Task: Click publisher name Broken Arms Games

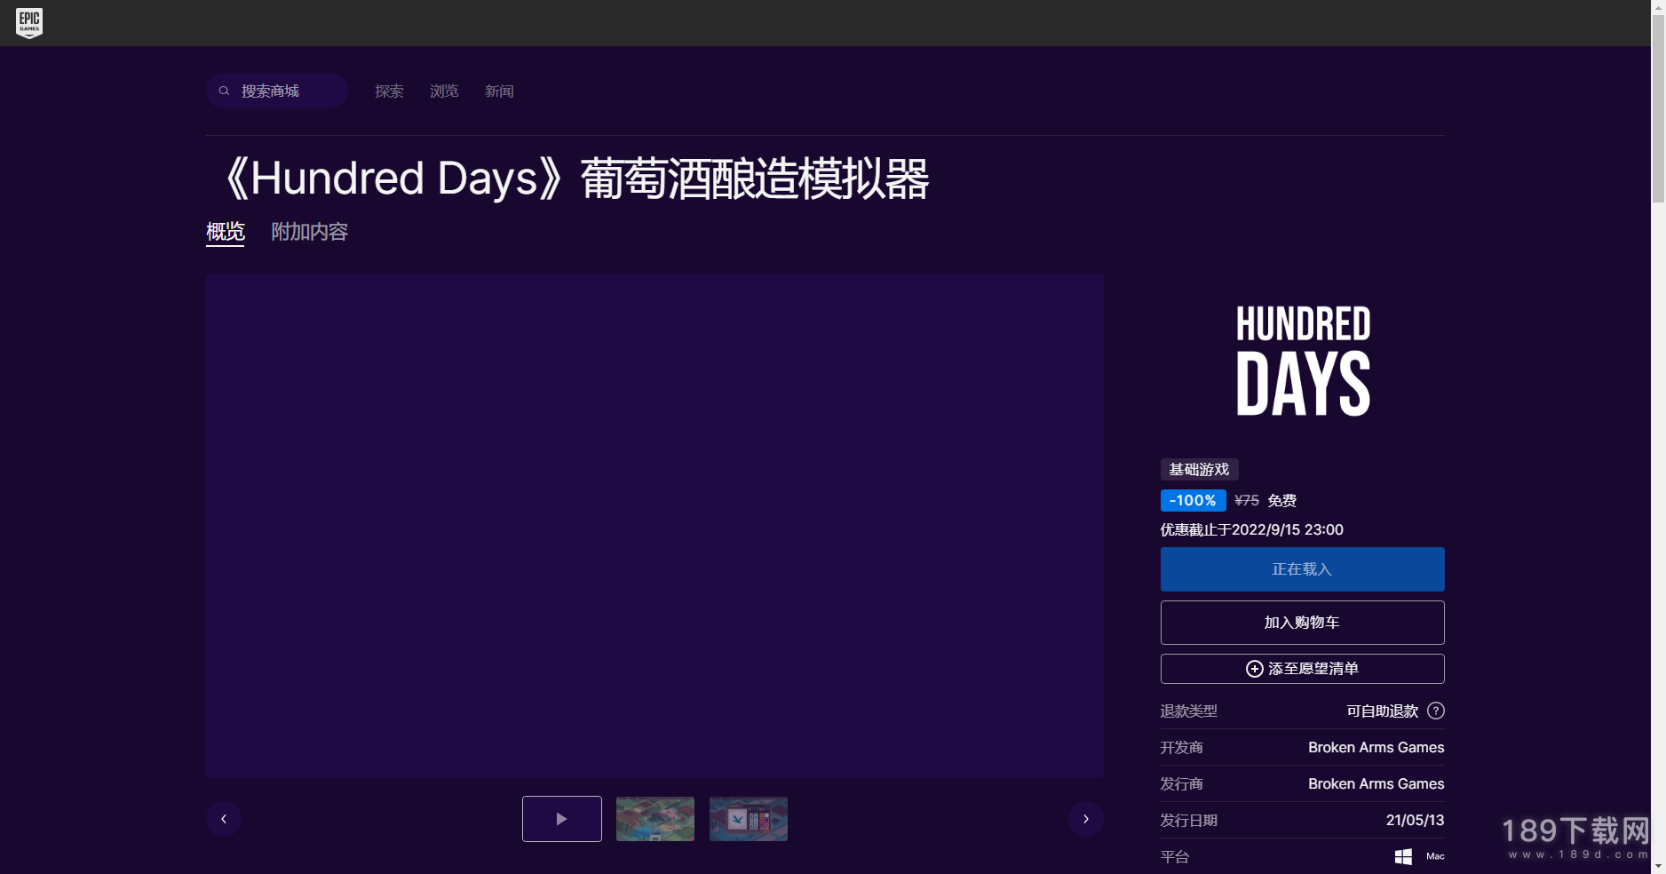Action: click(1376, 784)
